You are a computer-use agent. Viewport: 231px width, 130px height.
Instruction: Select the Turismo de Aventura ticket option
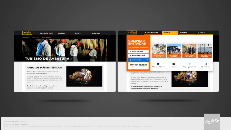(x=138, y=56)
